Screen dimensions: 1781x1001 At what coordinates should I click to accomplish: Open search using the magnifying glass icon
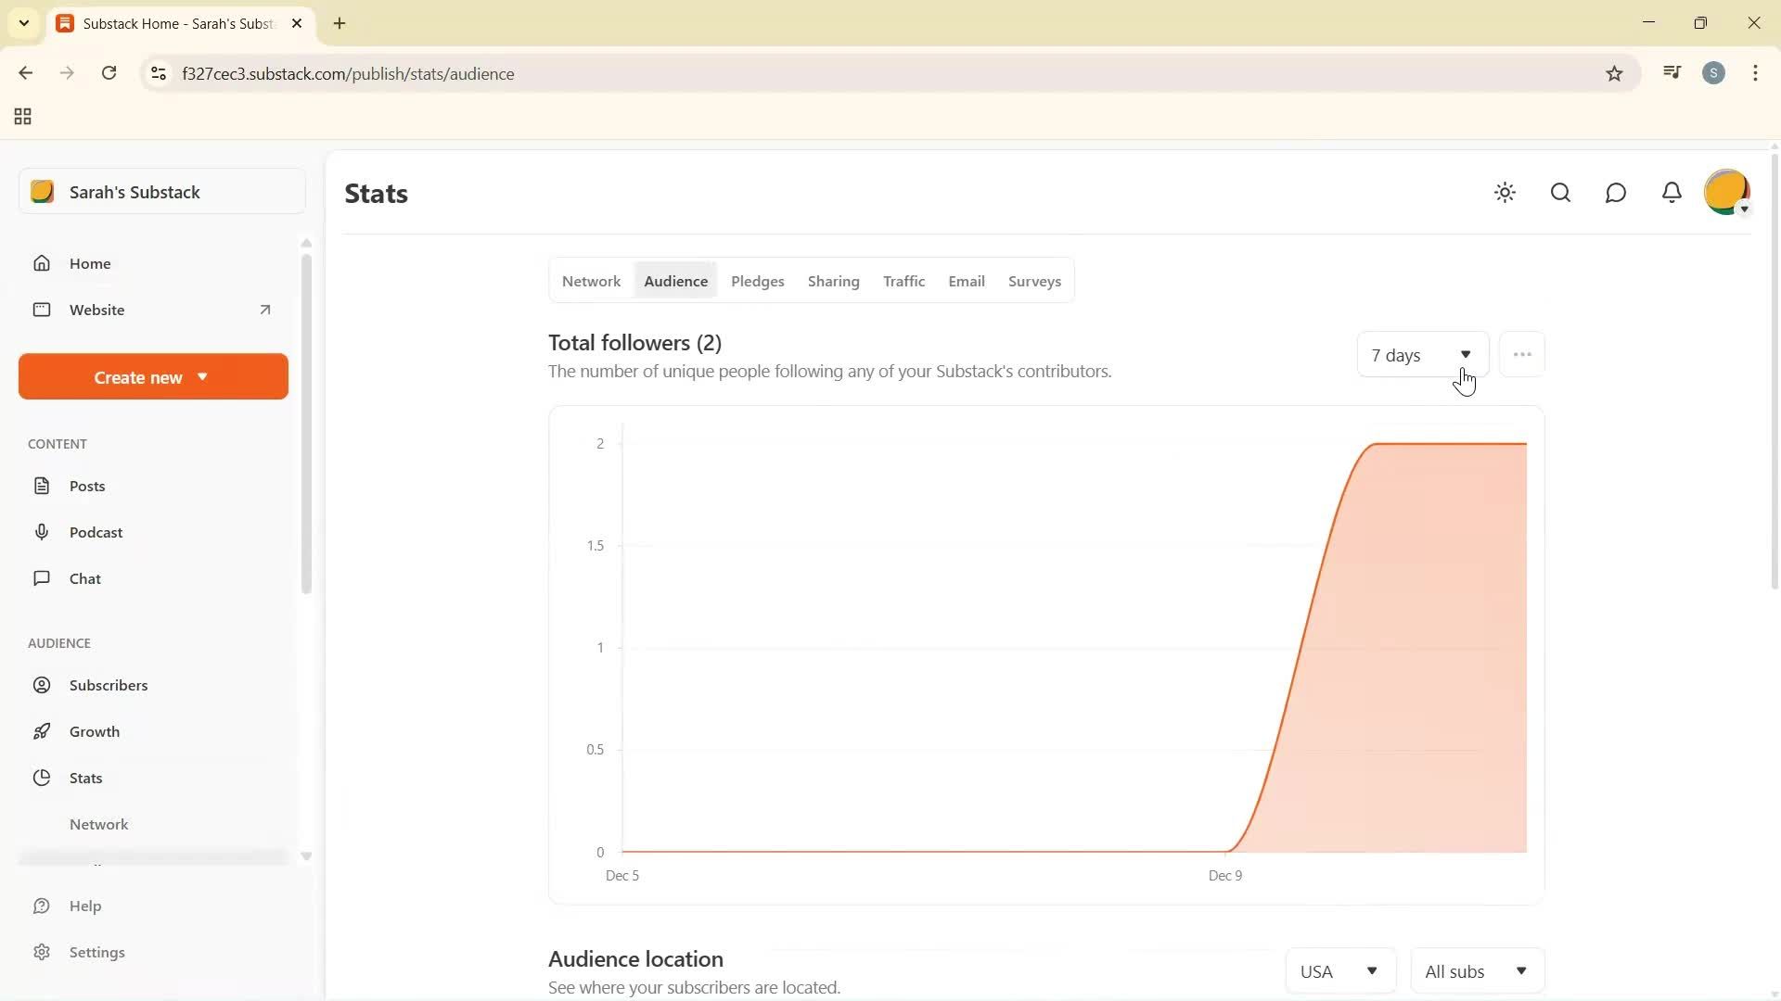(1560, 193)
